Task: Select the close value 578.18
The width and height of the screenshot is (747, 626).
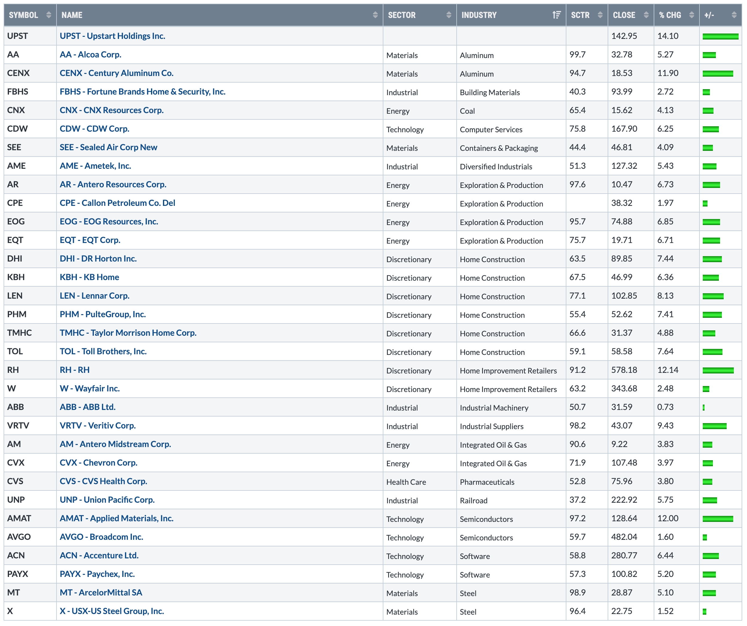Action: (624, 370)
